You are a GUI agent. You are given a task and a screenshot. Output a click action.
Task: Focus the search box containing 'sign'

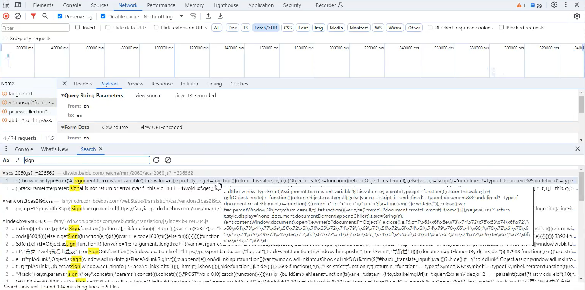tap(87, 160)
